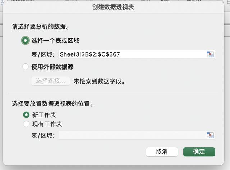The width and height of the screenshot is (230, 170).
Task: Click range selector icon beside Sheet3 range field
Action: [x=210, y=54]
